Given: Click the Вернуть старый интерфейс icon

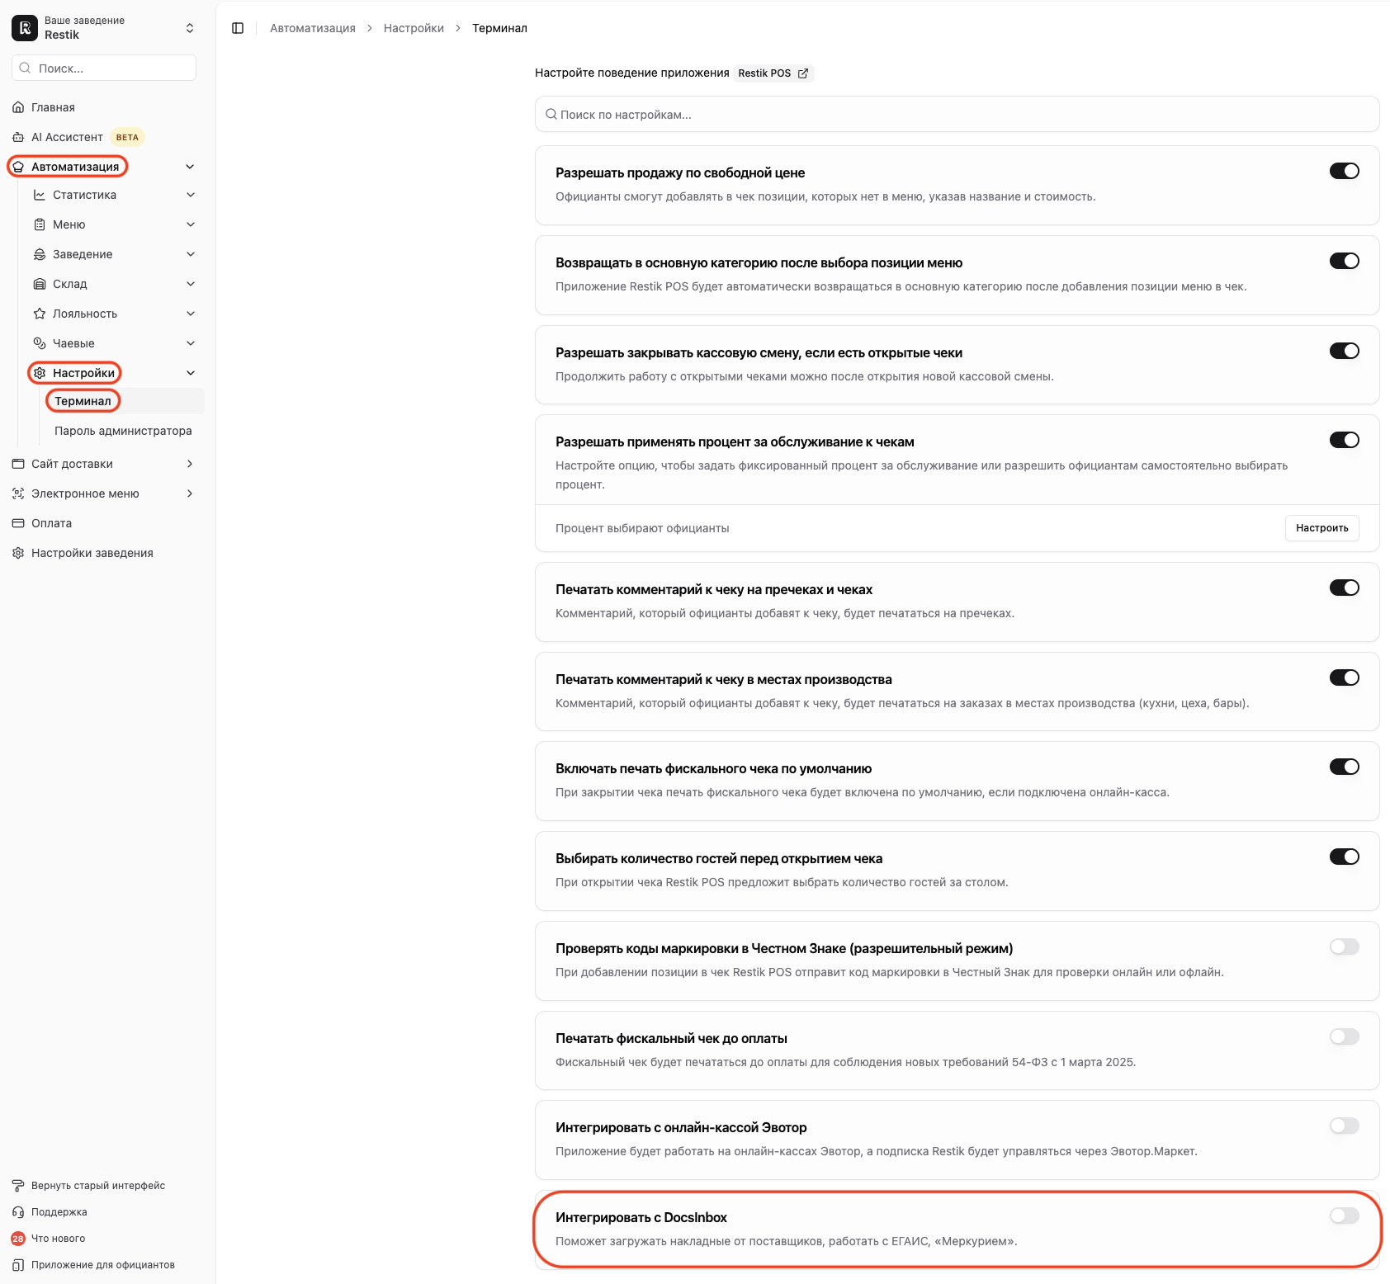Looking at the screenshot, I should 18,1186.
